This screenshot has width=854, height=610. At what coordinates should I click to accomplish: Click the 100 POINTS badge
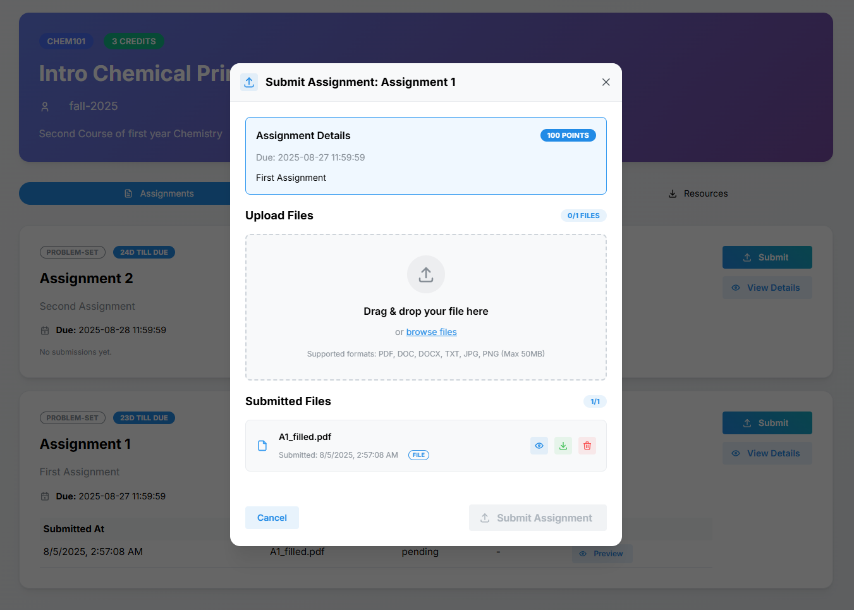click(568, 135)
